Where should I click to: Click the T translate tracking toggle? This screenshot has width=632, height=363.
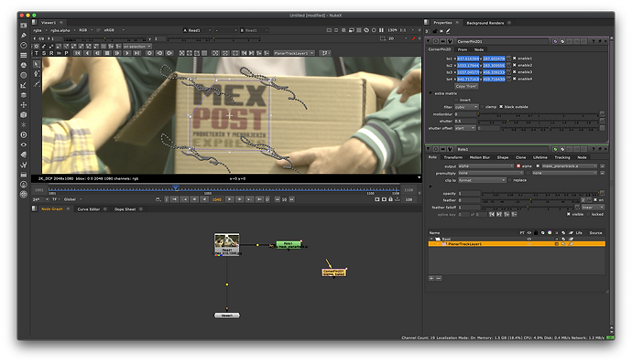[37, 53]
